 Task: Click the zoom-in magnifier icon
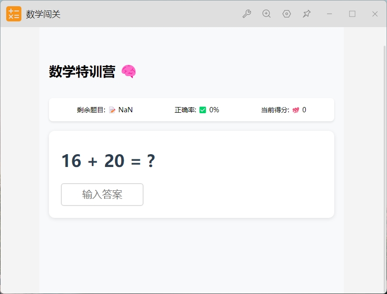pyautogui.click(x=266, y=14)
